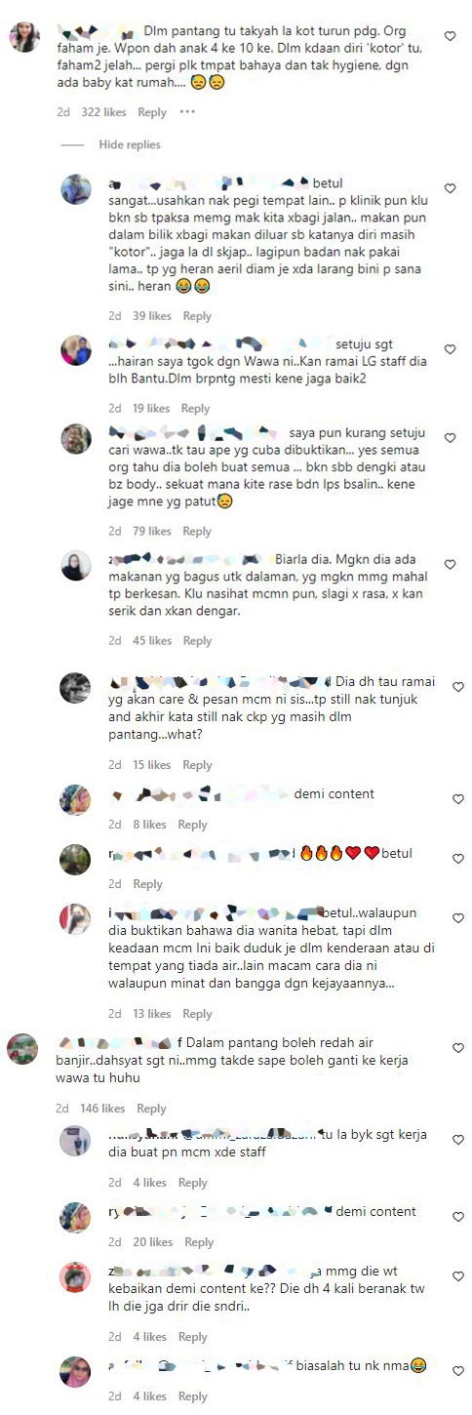This screenshot has height=1415, width=472.
Task: View the 19 likes list
Action: (x=150, y=409)
